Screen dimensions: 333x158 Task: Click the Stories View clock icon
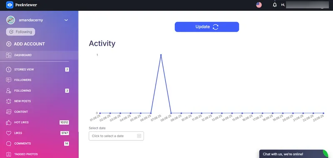pos(8,70)
